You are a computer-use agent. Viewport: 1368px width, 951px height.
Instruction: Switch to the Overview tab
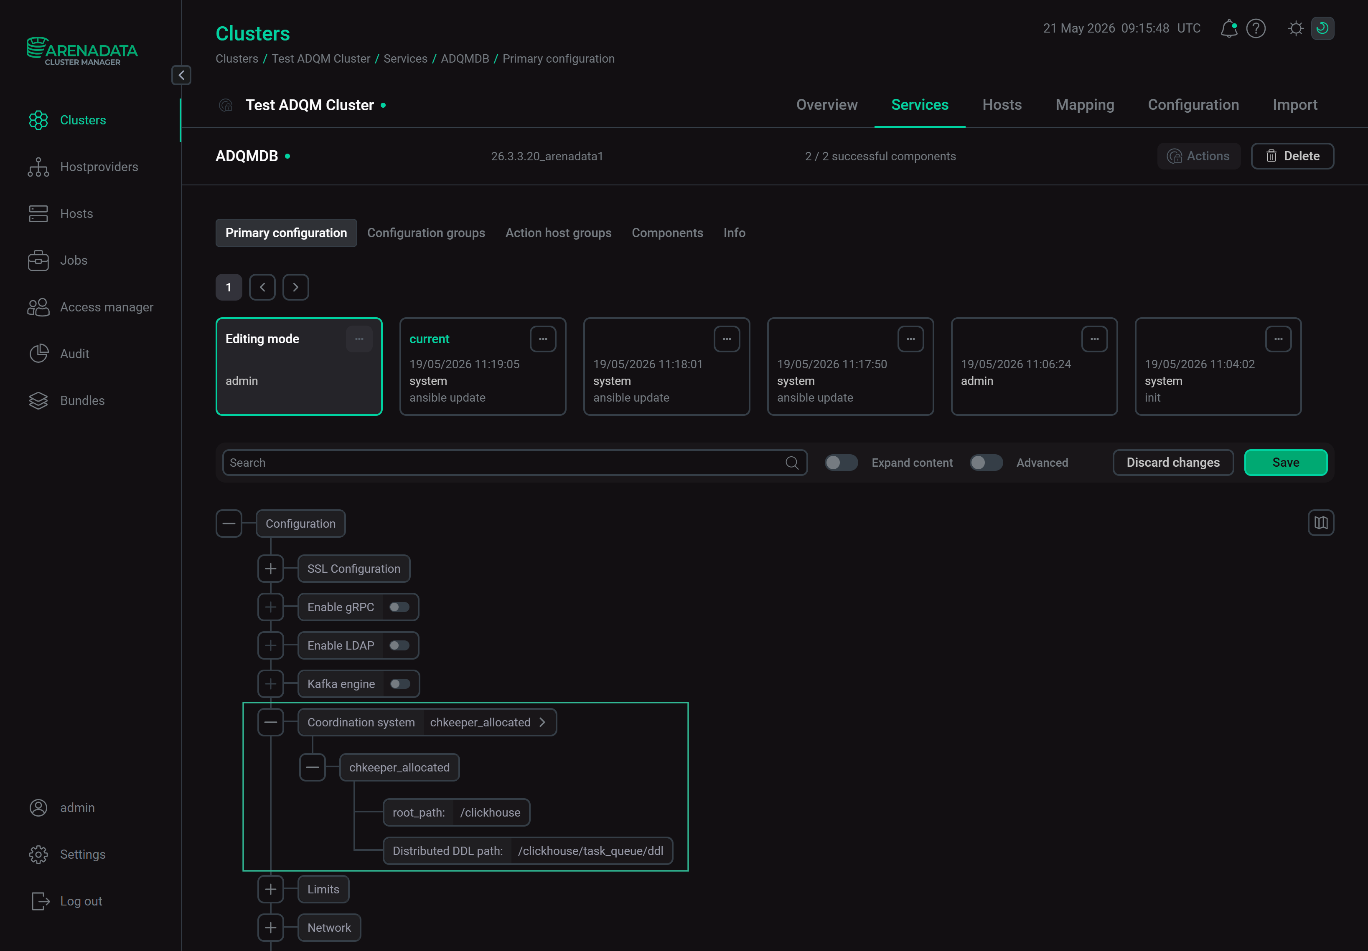[x=826, y=105]
